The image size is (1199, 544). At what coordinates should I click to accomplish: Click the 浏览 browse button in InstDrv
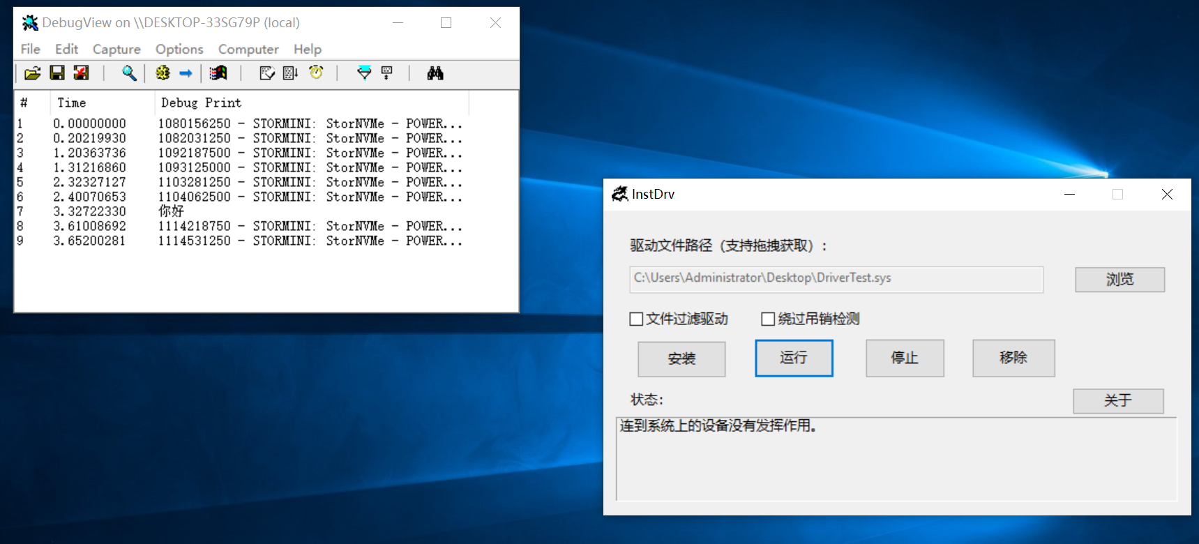pos(1119,280)
